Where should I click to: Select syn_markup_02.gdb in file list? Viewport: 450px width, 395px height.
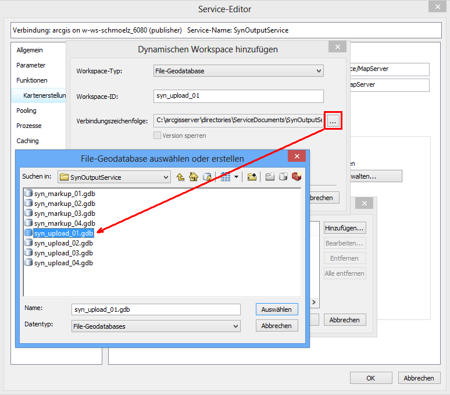pos(65,204)
